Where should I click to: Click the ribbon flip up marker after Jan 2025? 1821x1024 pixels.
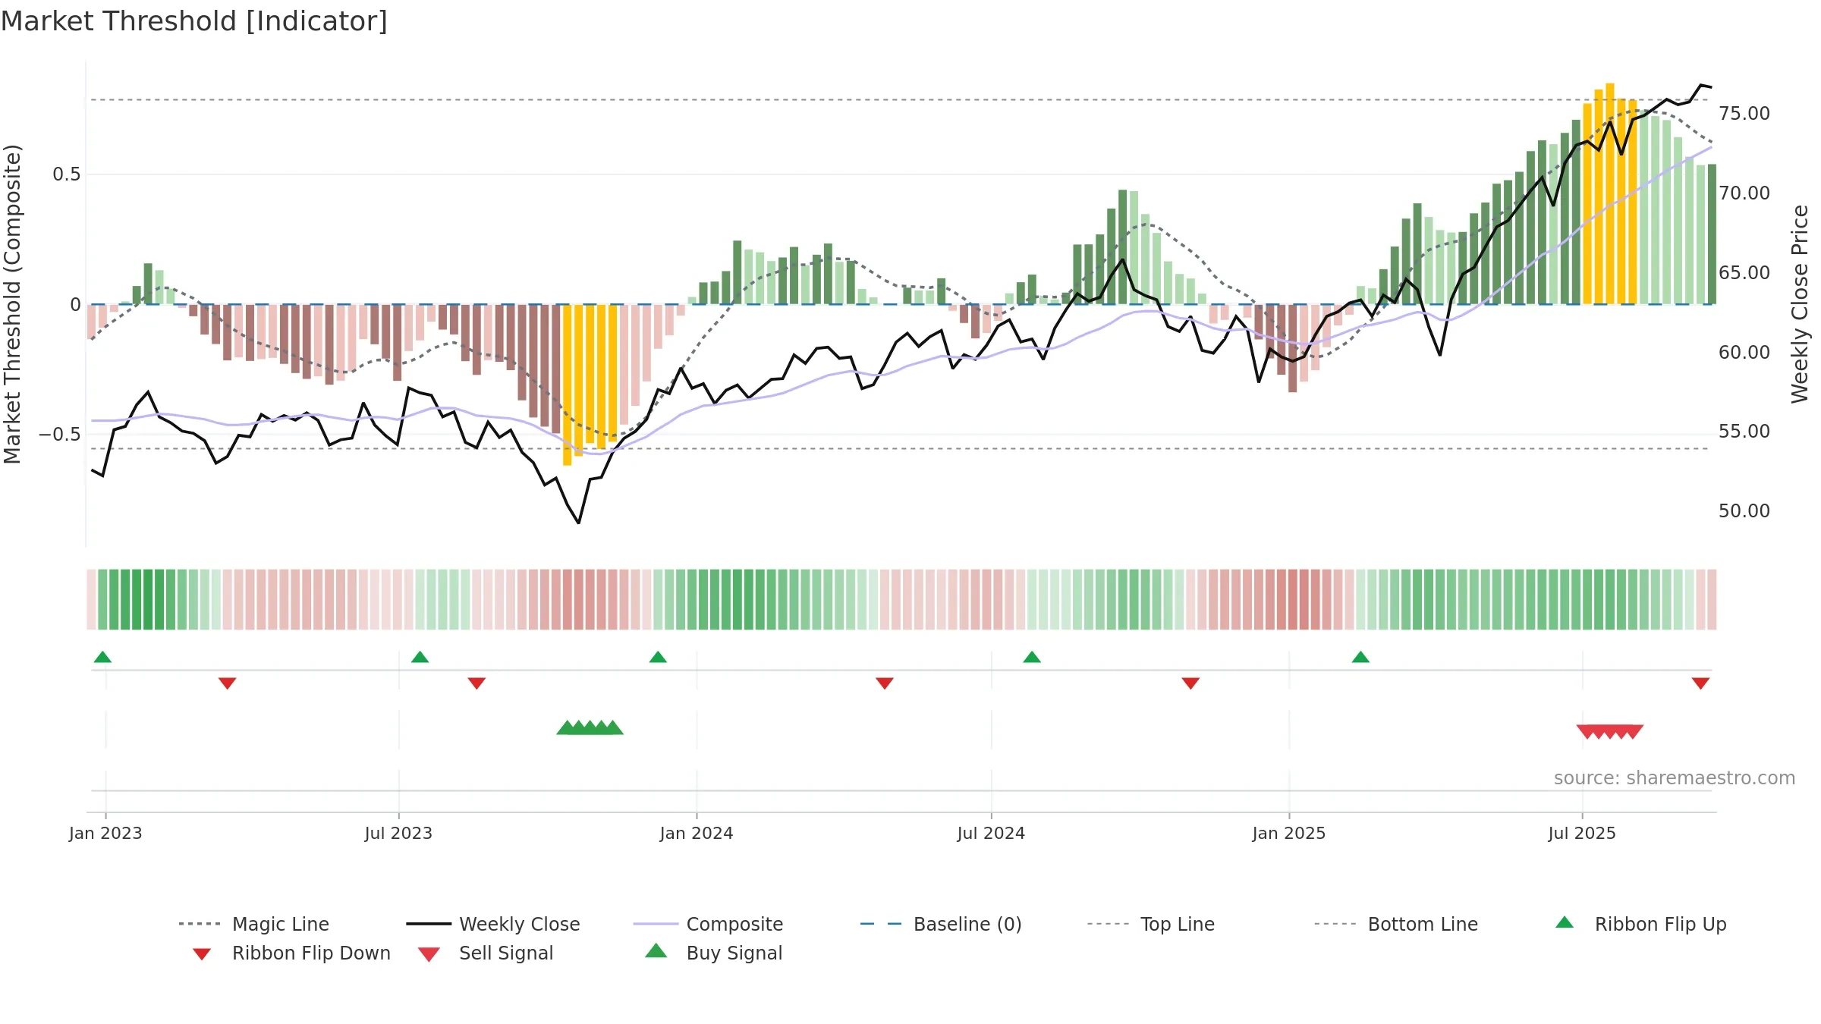[1360, 657]
